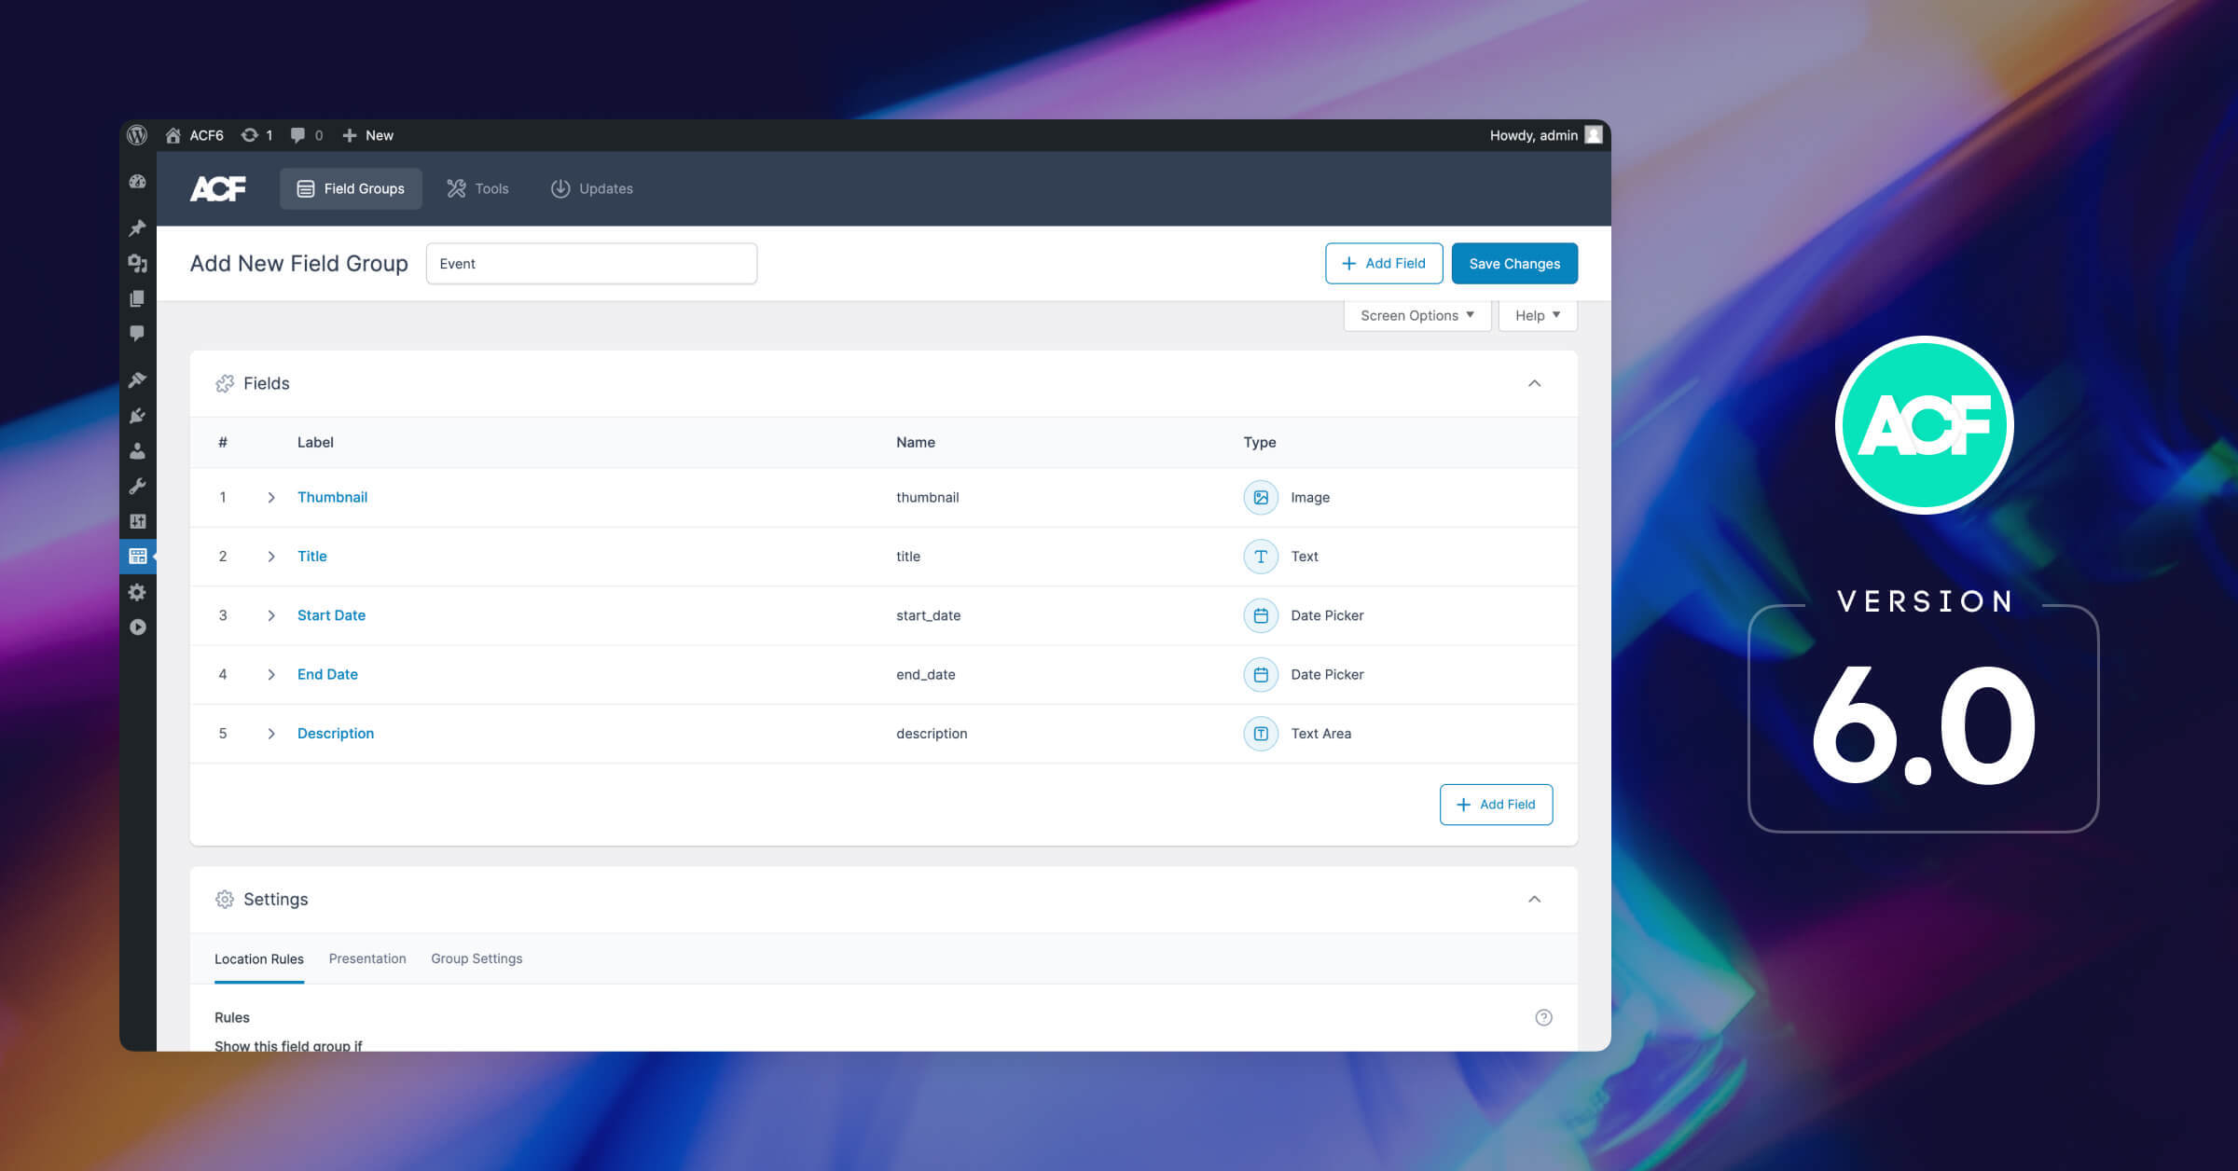
Task: Click the Type column header
Action: click(x=1260, y=442)
